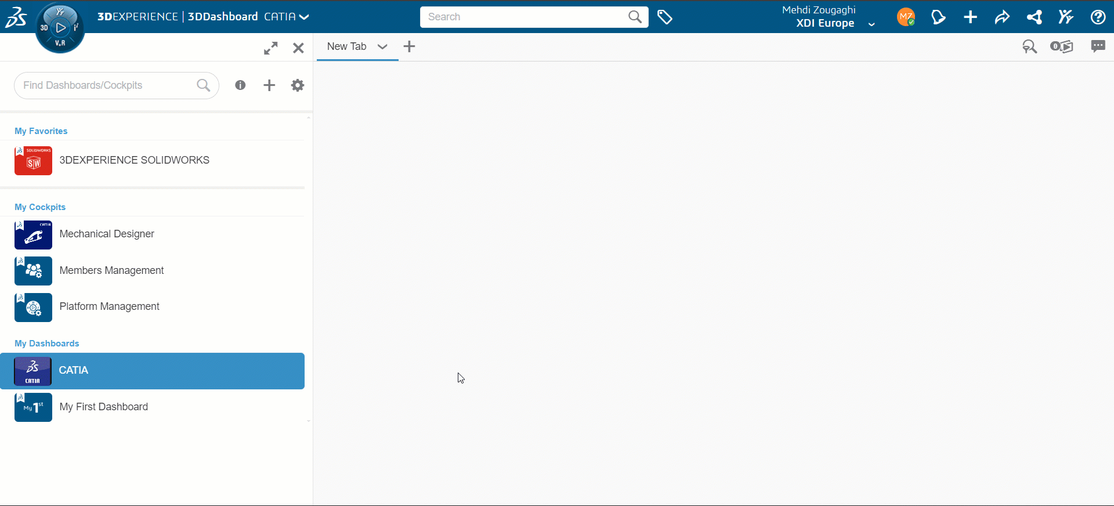Open 3DEXPERIENCE SOLIDWORKS favorite
This screenshot has width=1114, height=506.
point(134,160)
